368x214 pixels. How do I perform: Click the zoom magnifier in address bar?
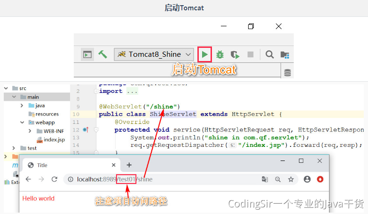(278, 179)
